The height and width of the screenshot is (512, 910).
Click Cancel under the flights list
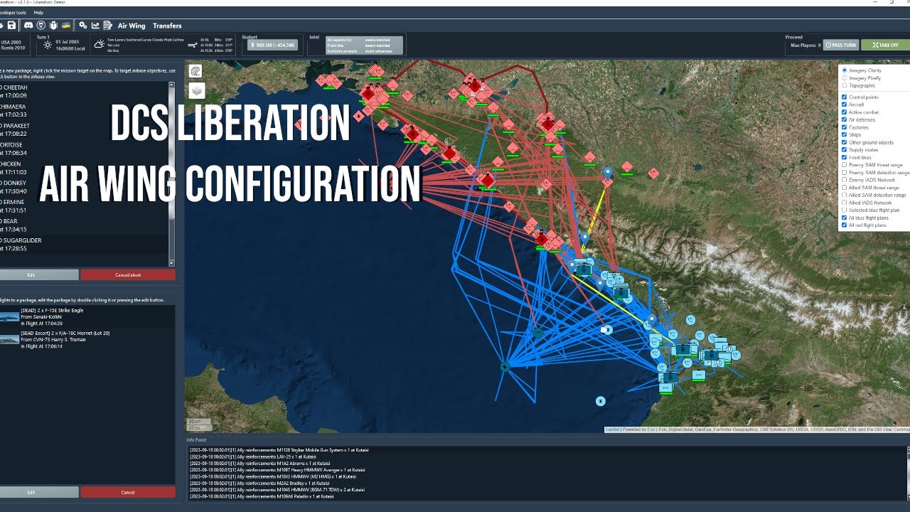[x=128, y=492]
